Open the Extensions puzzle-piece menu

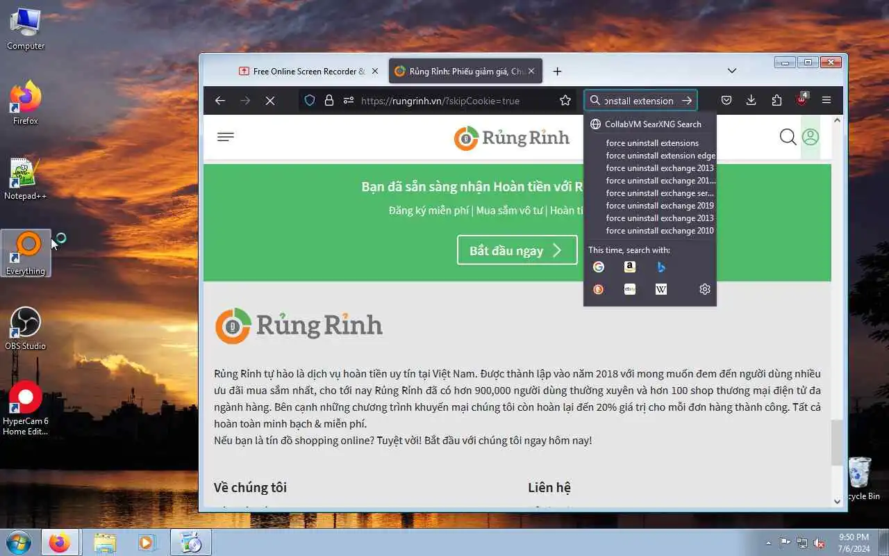click(776, 101)
